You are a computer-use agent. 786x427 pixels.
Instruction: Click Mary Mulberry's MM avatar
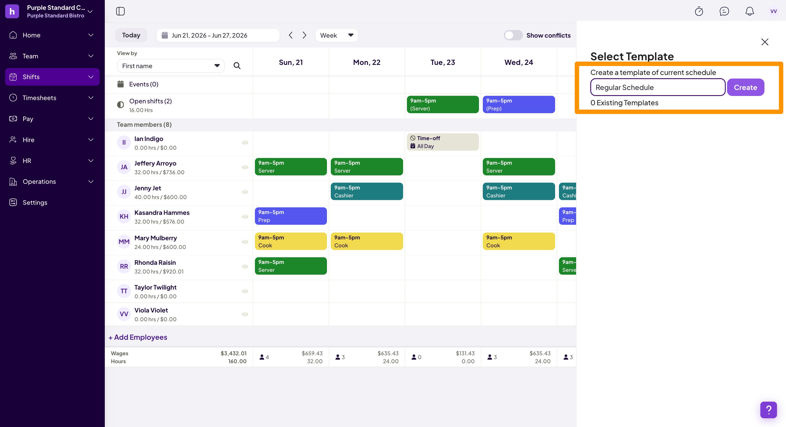tap(124, 242)
